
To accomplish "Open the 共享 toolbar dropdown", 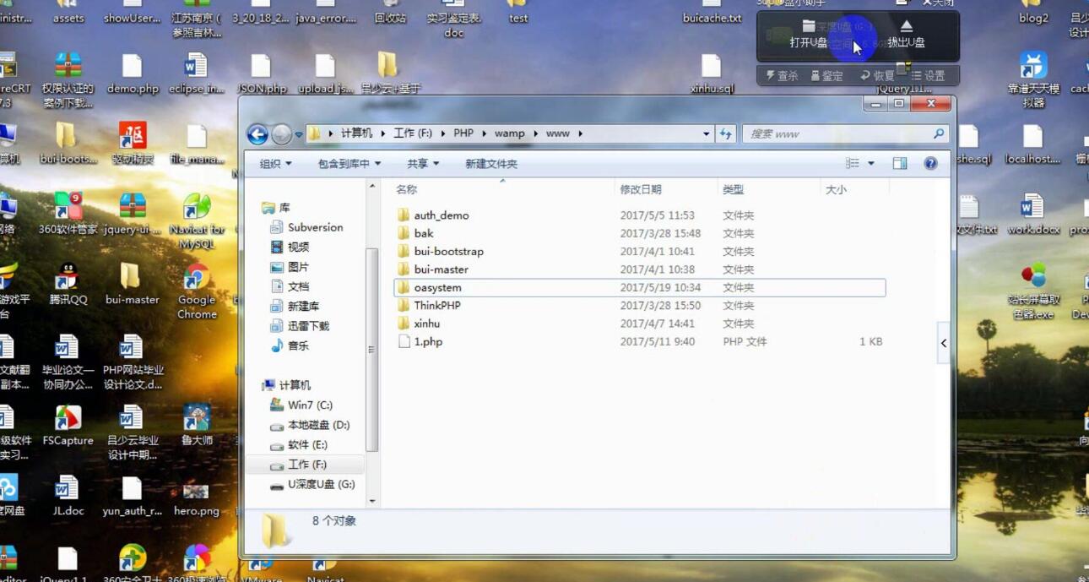I will tap(423, 164).
